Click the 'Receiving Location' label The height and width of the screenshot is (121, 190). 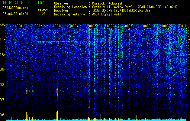pos(70,7)
